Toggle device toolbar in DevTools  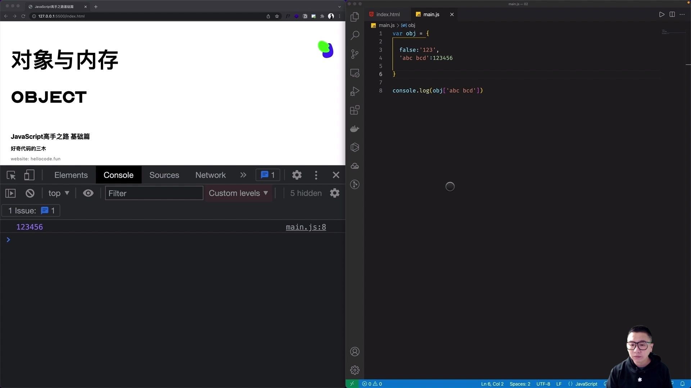click(x=29, y=175)
